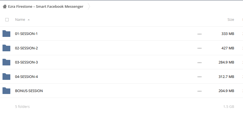243x117 pixels.
Task: Open the BONUS-SESSION folder name link
Action: coord(29,91)
